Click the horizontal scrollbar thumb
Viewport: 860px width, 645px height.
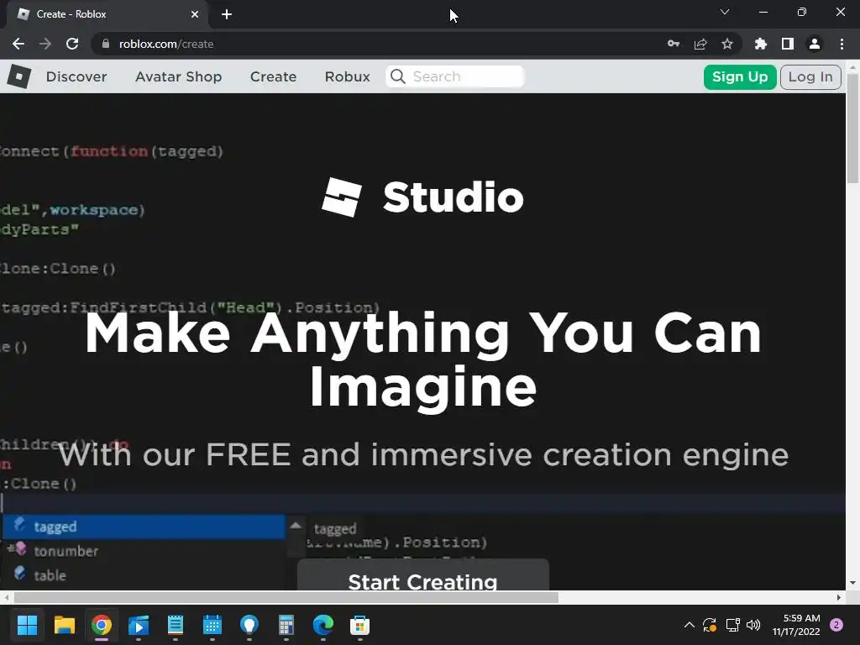click(x=286, y=597)
